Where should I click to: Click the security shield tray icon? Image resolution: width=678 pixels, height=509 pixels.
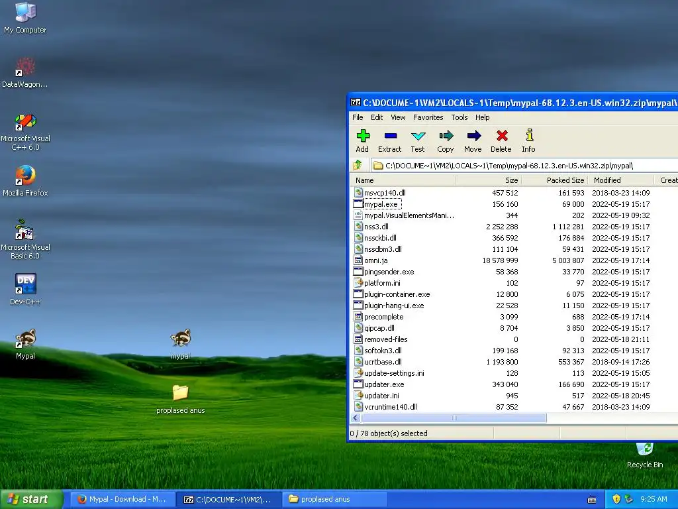pos(616,499)
